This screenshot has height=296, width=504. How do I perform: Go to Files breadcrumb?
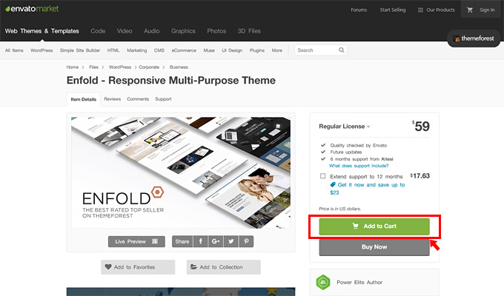click(93, 67)
